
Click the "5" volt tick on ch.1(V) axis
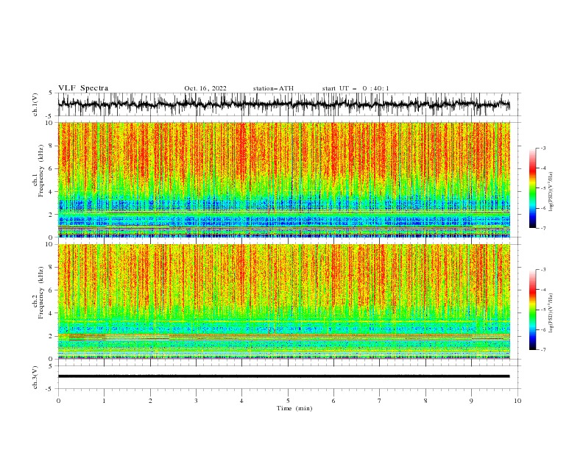(x=51, y=93)
